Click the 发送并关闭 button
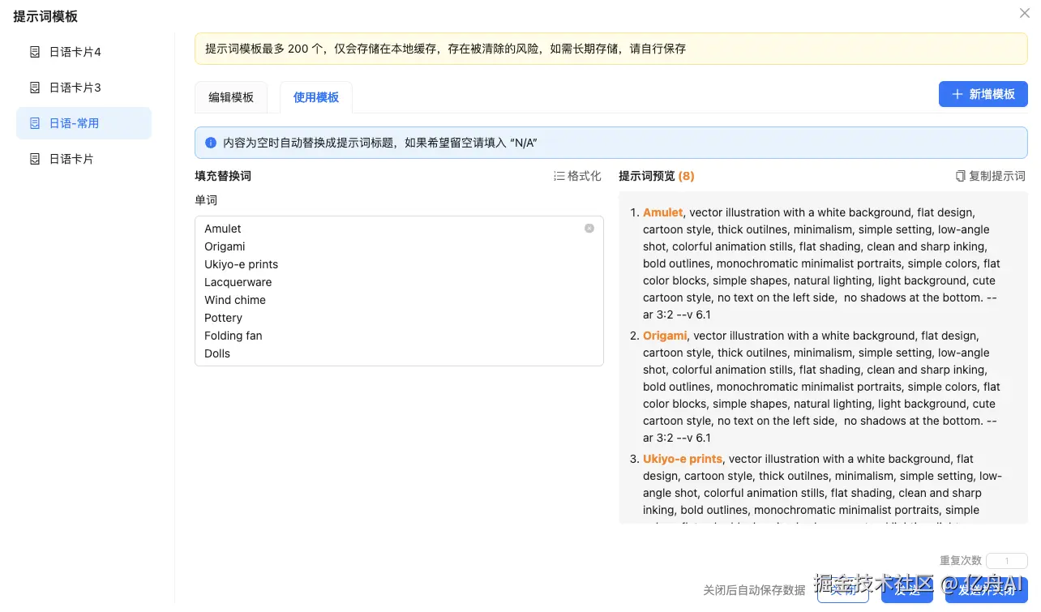The height and width of the screenshot is (612, 1041). (x=987, y=590)
